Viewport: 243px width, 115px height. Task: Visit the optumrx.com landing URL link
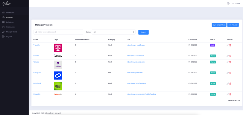141,94
